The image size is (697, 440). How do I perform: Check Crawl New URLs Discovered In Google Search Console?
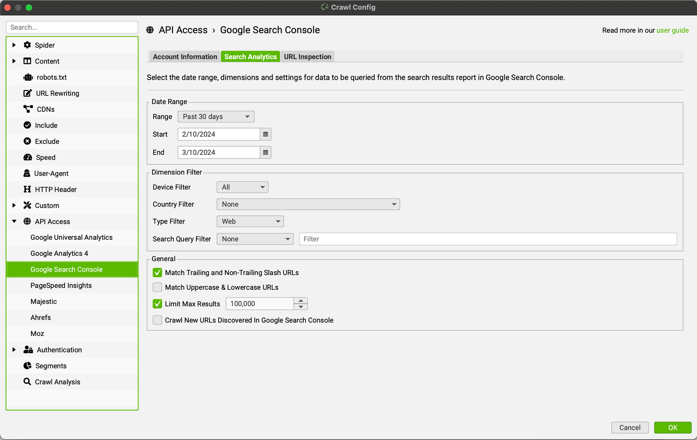pyautogui.click(x=157, y=320)
